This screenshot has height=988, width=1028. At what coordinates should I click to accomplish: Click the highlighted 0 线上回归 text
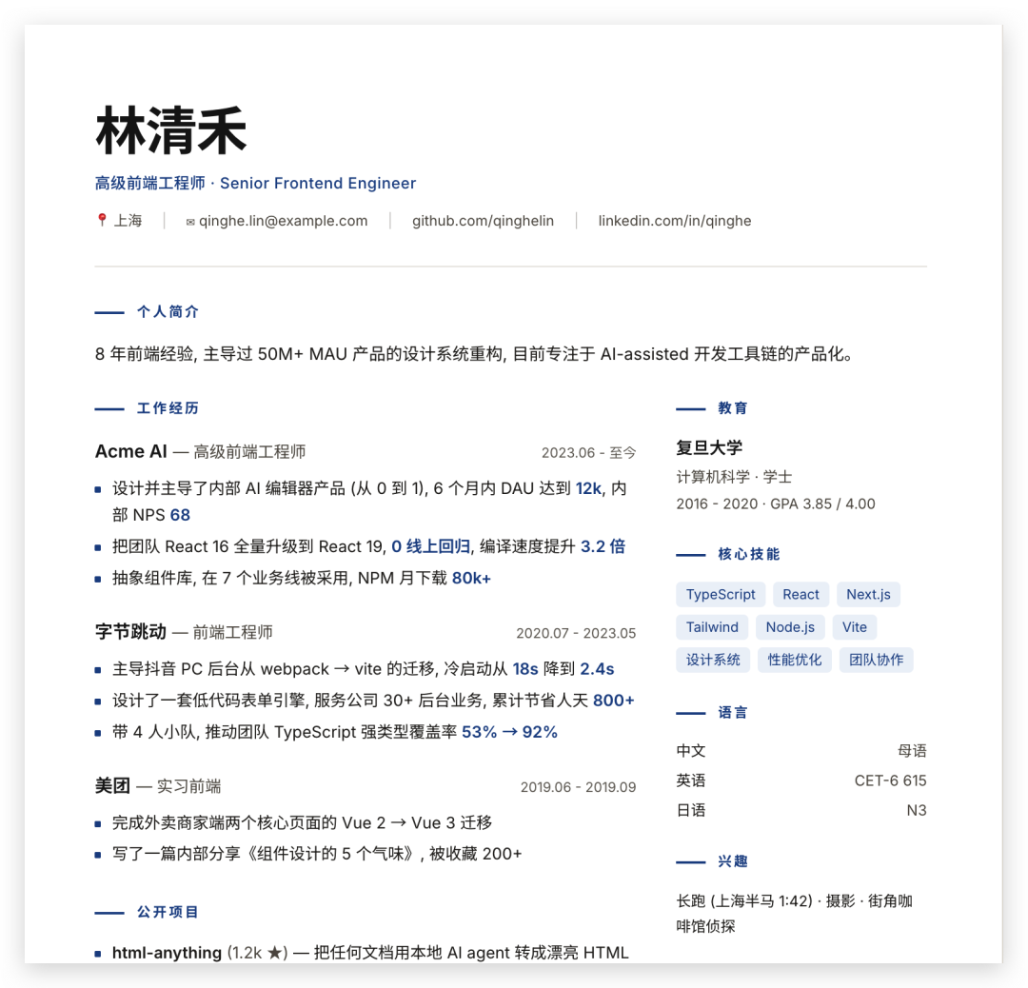click(x=431, y=546)
